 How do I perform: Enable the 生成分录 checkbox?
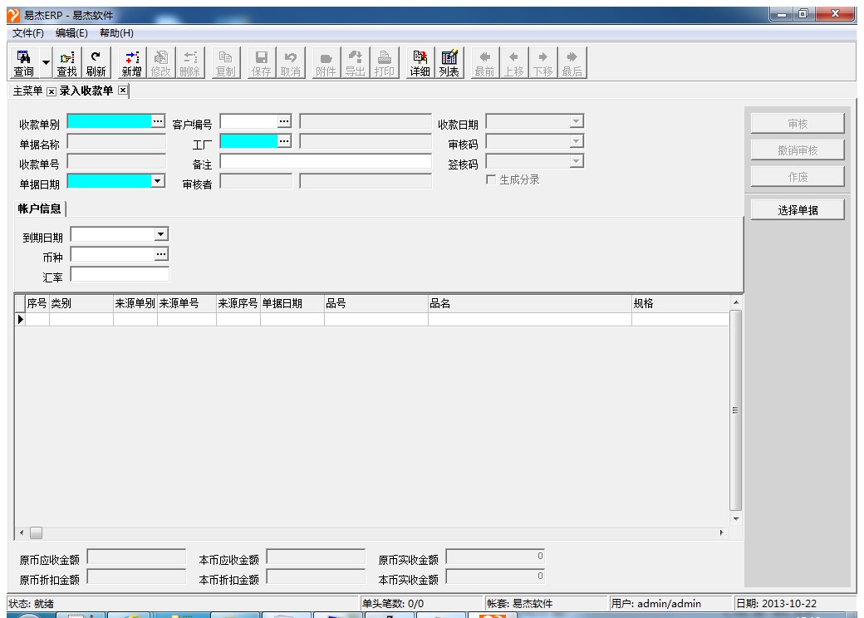pyautogui.click(x=491, y=179)
